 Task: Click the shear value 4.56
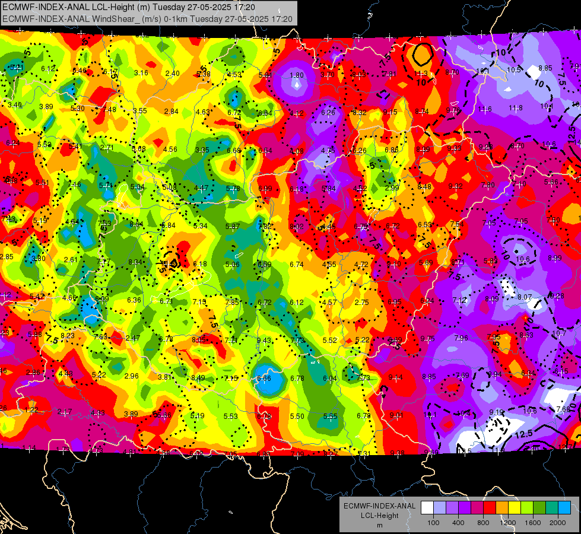click(x=170, y=150)
